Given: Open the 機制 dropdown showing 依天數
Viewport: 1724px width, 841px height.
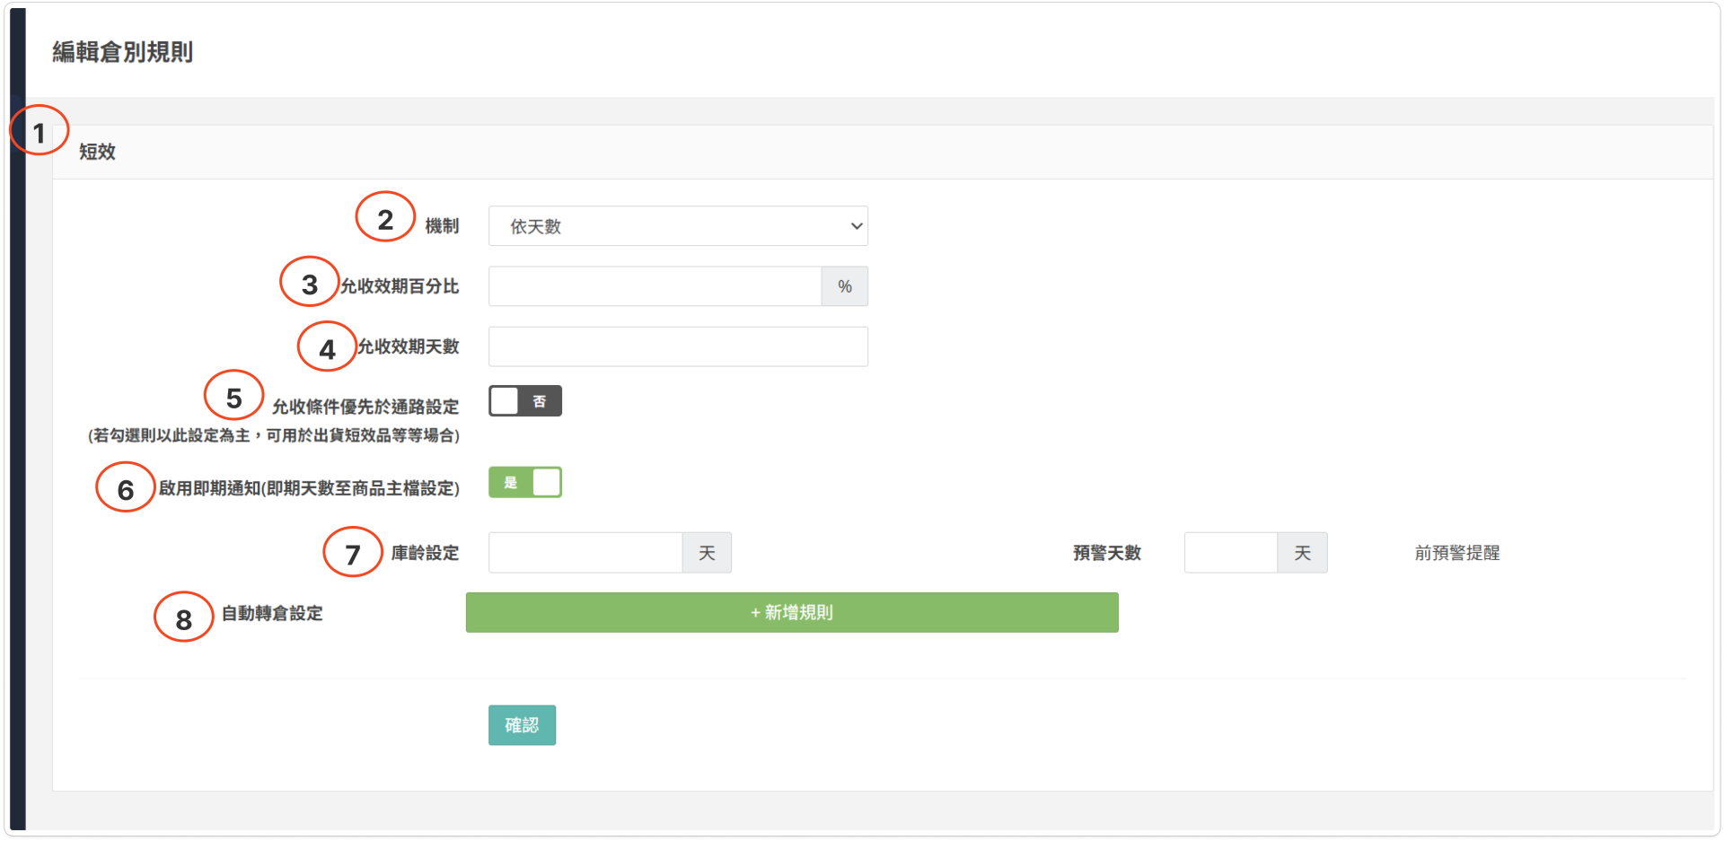Looking at the screenshot, I should point(678,226).
